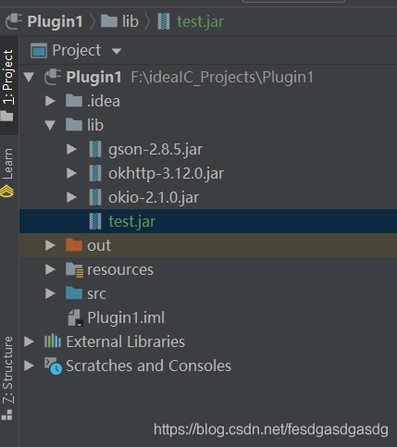Click the resources folder icon

tap(74, 270)
